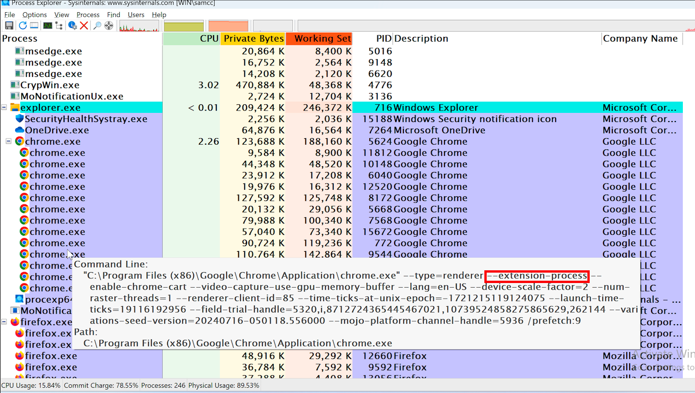Open the Users menu
Image resolution: width=695 pixels, height=393 pixels.
point(136,14)
